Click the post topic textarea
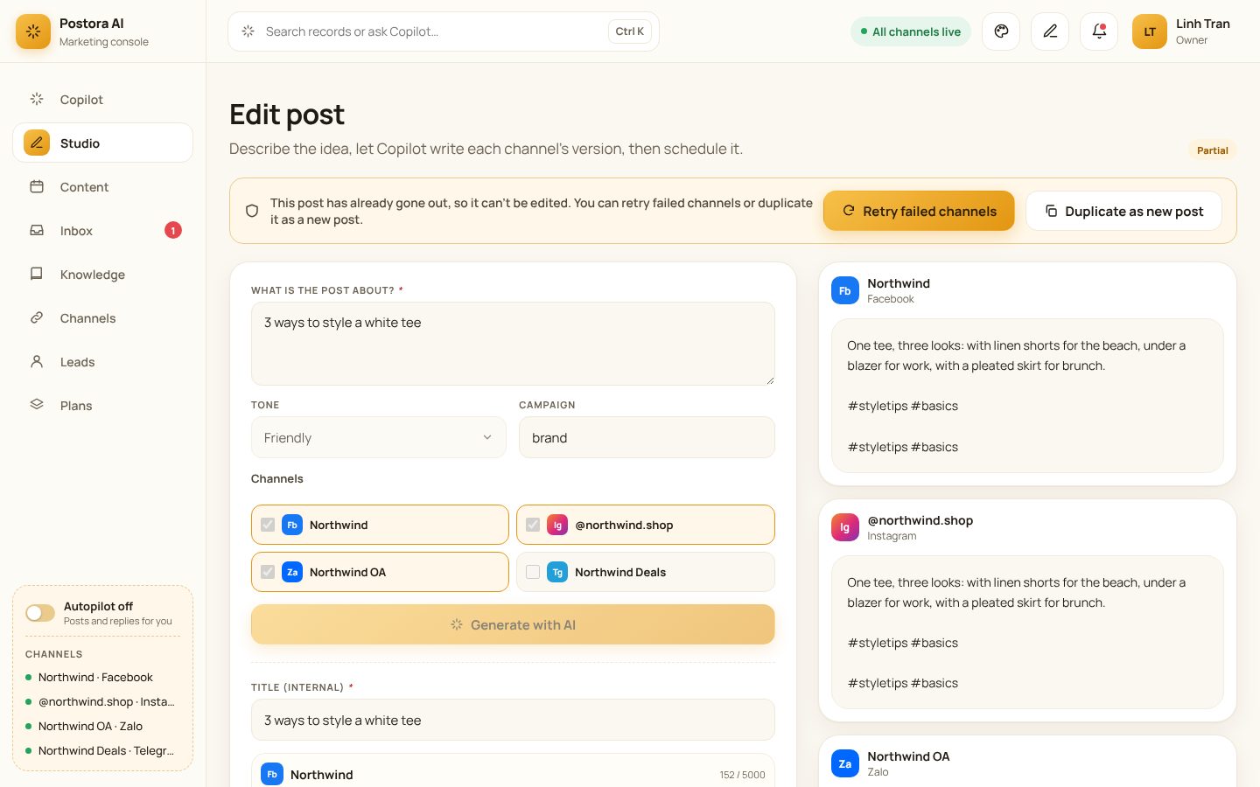This screenshot has height=787, width=1260. point(513,344)
